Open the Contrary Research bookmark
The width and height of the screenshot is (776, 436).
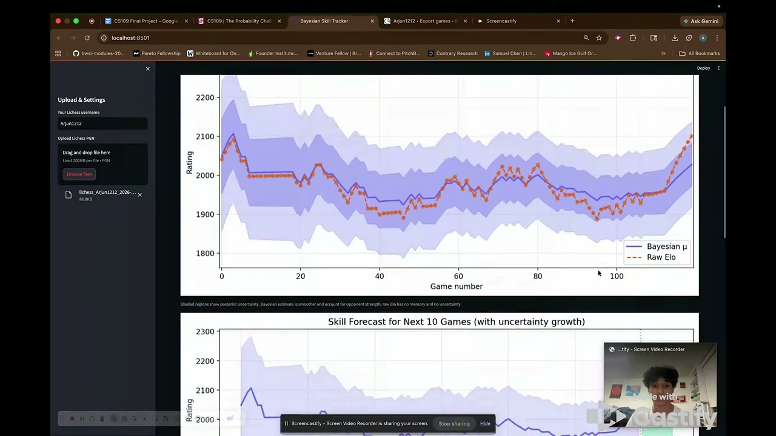pos(452,53)
